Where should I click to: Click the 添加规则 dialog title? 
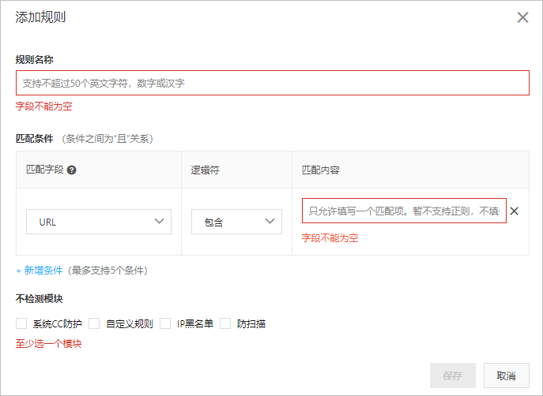40,17
